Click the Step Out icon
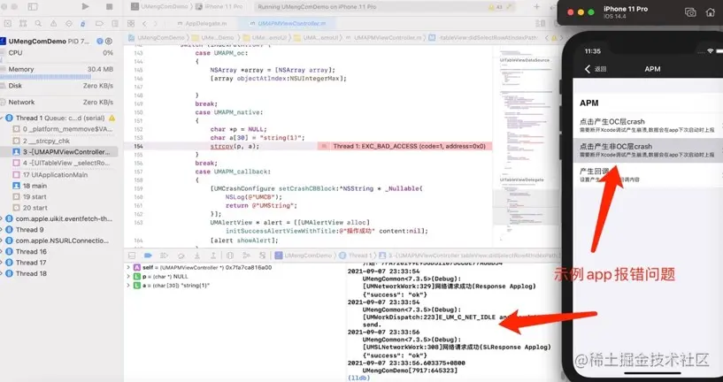 [x=213, y=256]
